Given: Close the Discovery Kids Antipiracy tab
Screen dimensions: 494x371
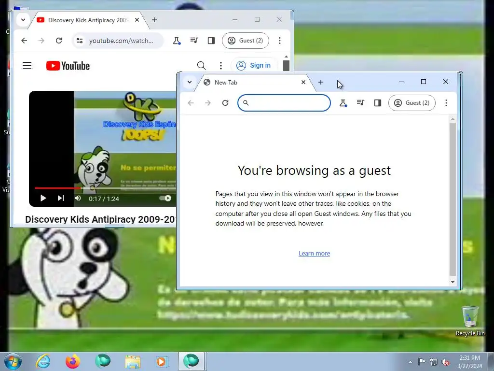Looking at the screenshot, I should 137,20.
